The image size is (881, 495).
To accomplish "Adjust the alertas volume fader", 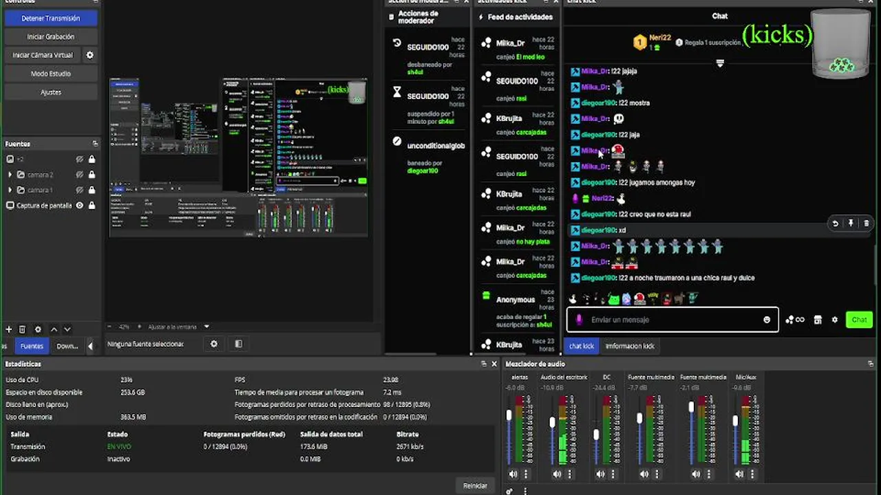I will (509, 415).
